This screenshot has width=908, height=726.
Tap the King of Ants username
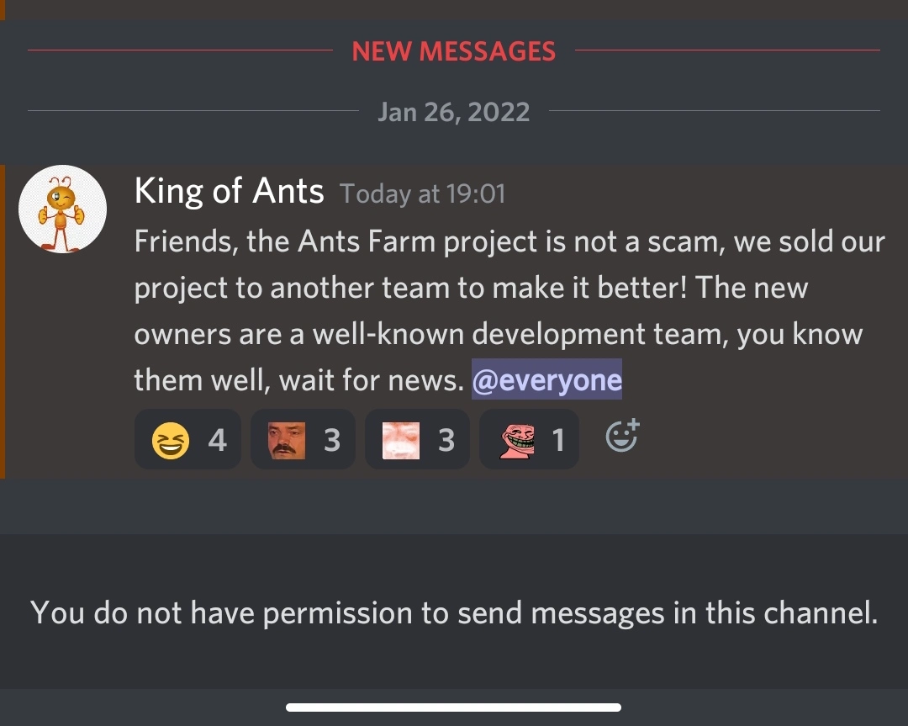tap(230, 191)
